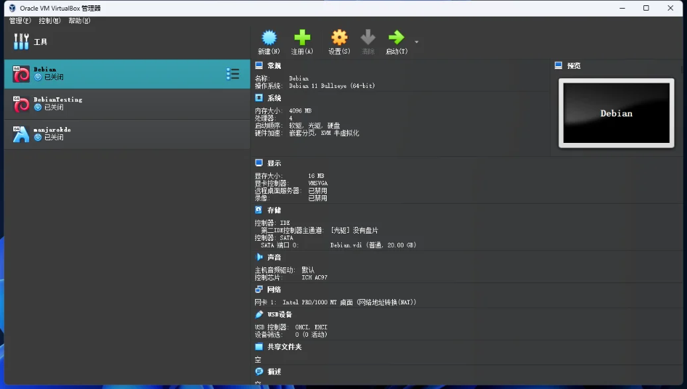
Task: Open the dropdown arrow beside Start button
Action: tap(417, 42)
